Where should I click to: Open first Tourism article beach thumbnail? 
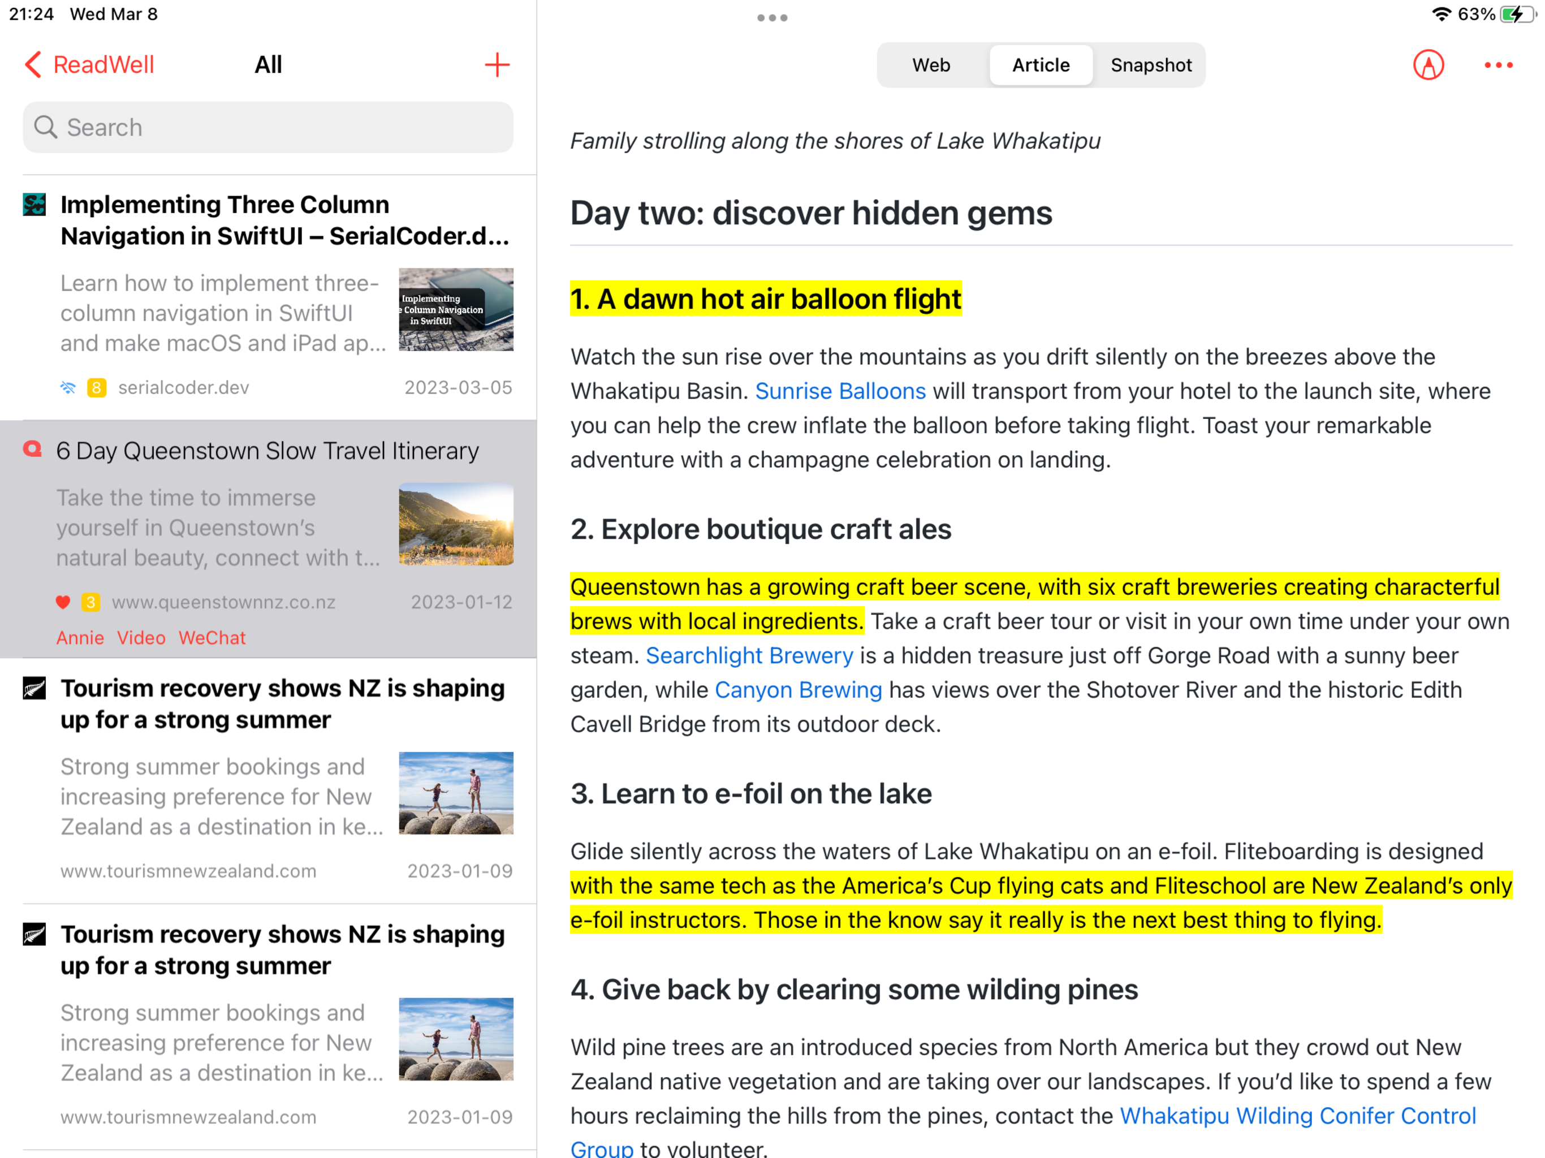pos(456,793)
